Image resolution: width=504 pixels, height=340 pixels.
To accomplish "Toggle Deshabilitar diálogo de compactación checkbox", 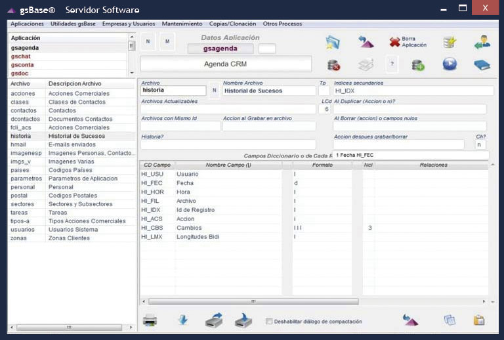I will click(x=269, y=322).
